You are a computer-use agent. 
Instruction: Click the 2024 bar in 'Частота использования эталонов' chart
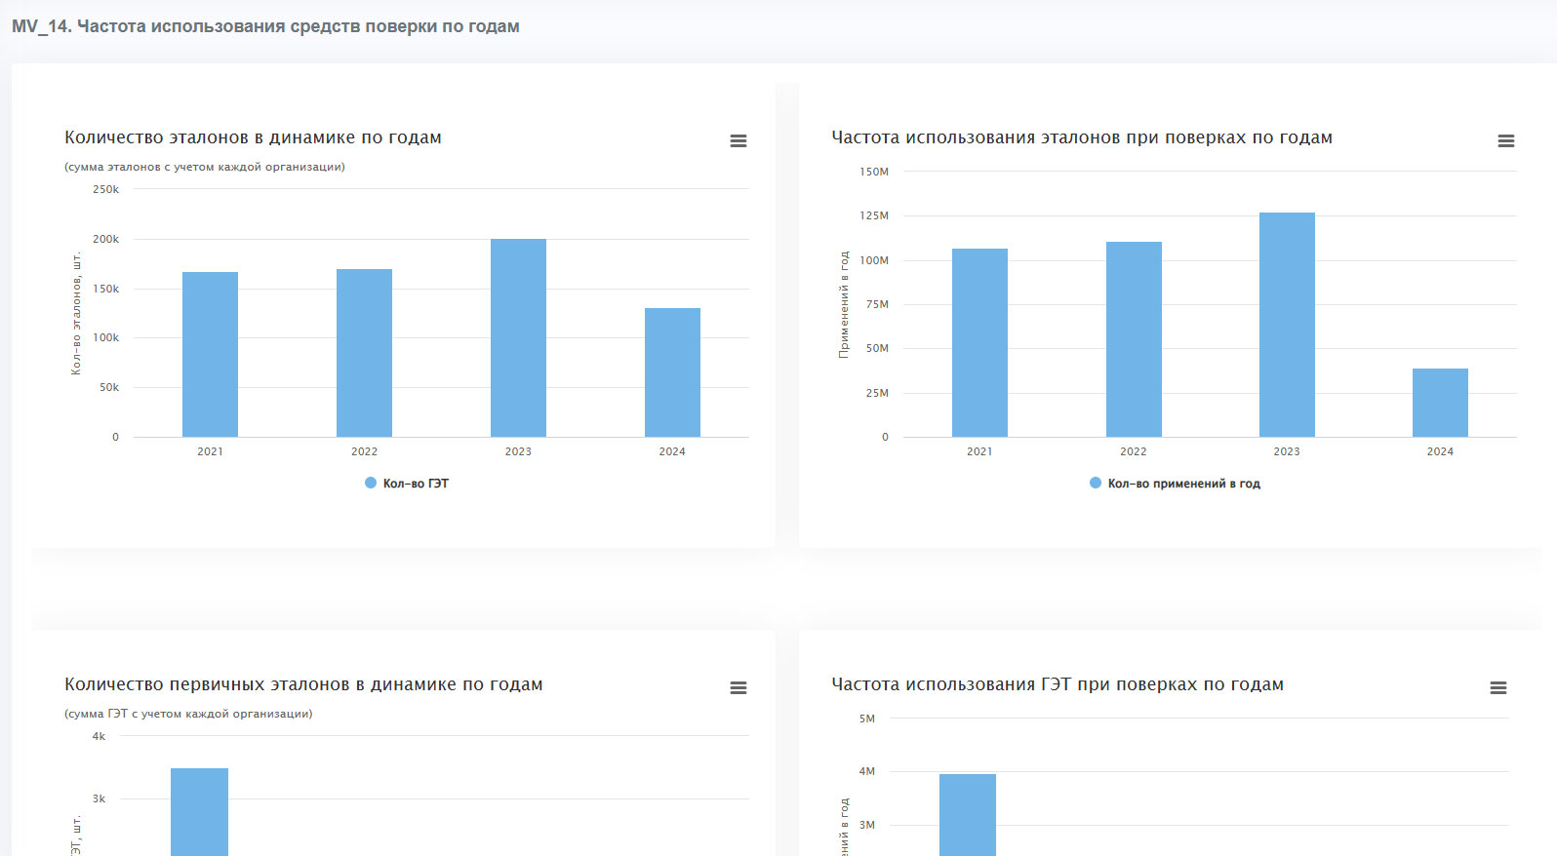1440,403
